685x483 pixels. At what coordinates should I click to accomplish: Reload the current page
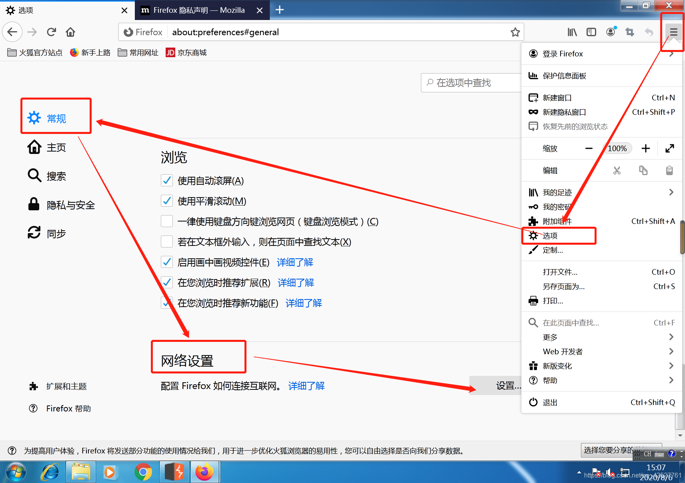51,32
